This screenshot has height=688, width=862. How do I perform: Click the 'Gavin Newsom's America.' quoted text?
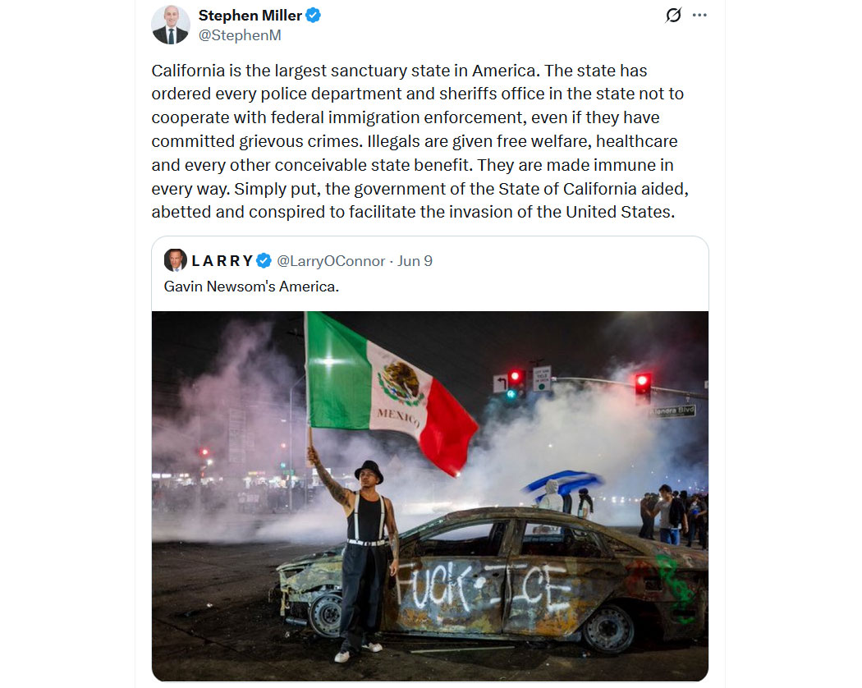[251, 287]
